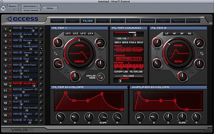Click Filter Envelope Attack knob (A)
This screenshot has width=214, height=134.
point(61,117)
